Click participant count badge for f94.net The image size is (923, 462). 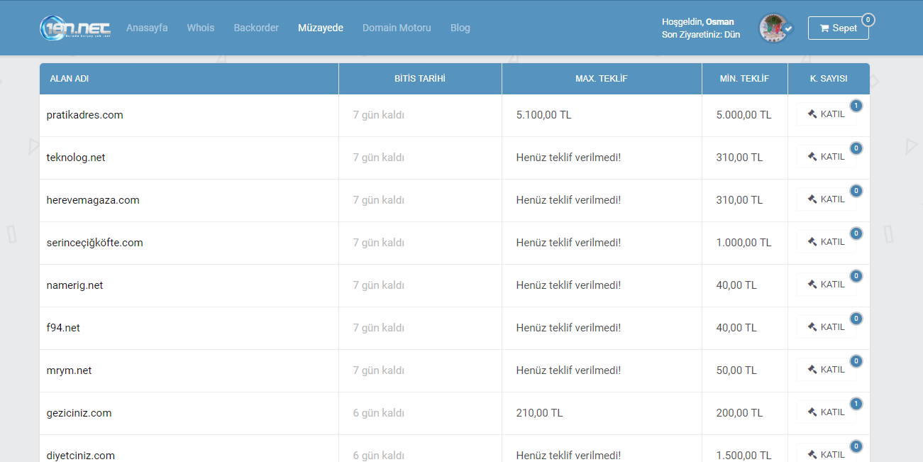pyautogui.click(x=856, y=319)
